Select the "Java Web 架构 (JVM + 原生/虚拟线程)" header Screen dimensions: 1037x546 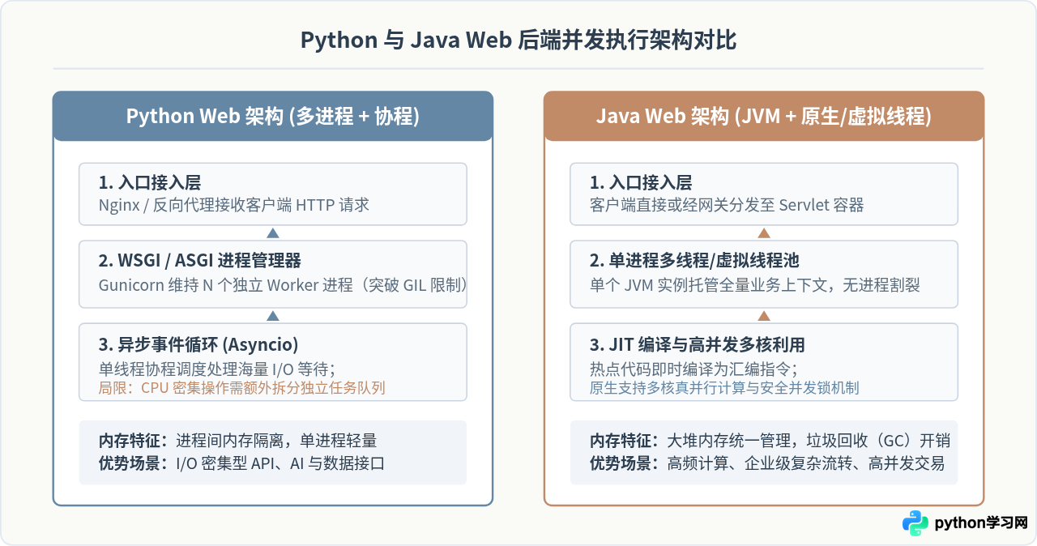[x=764, y=116]
